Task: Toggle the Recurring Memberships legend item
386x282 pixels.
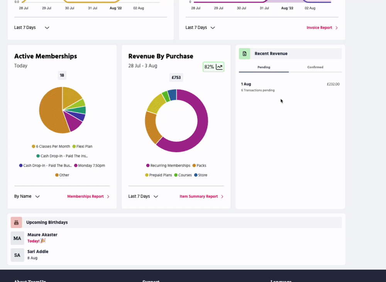Action: 168,166
